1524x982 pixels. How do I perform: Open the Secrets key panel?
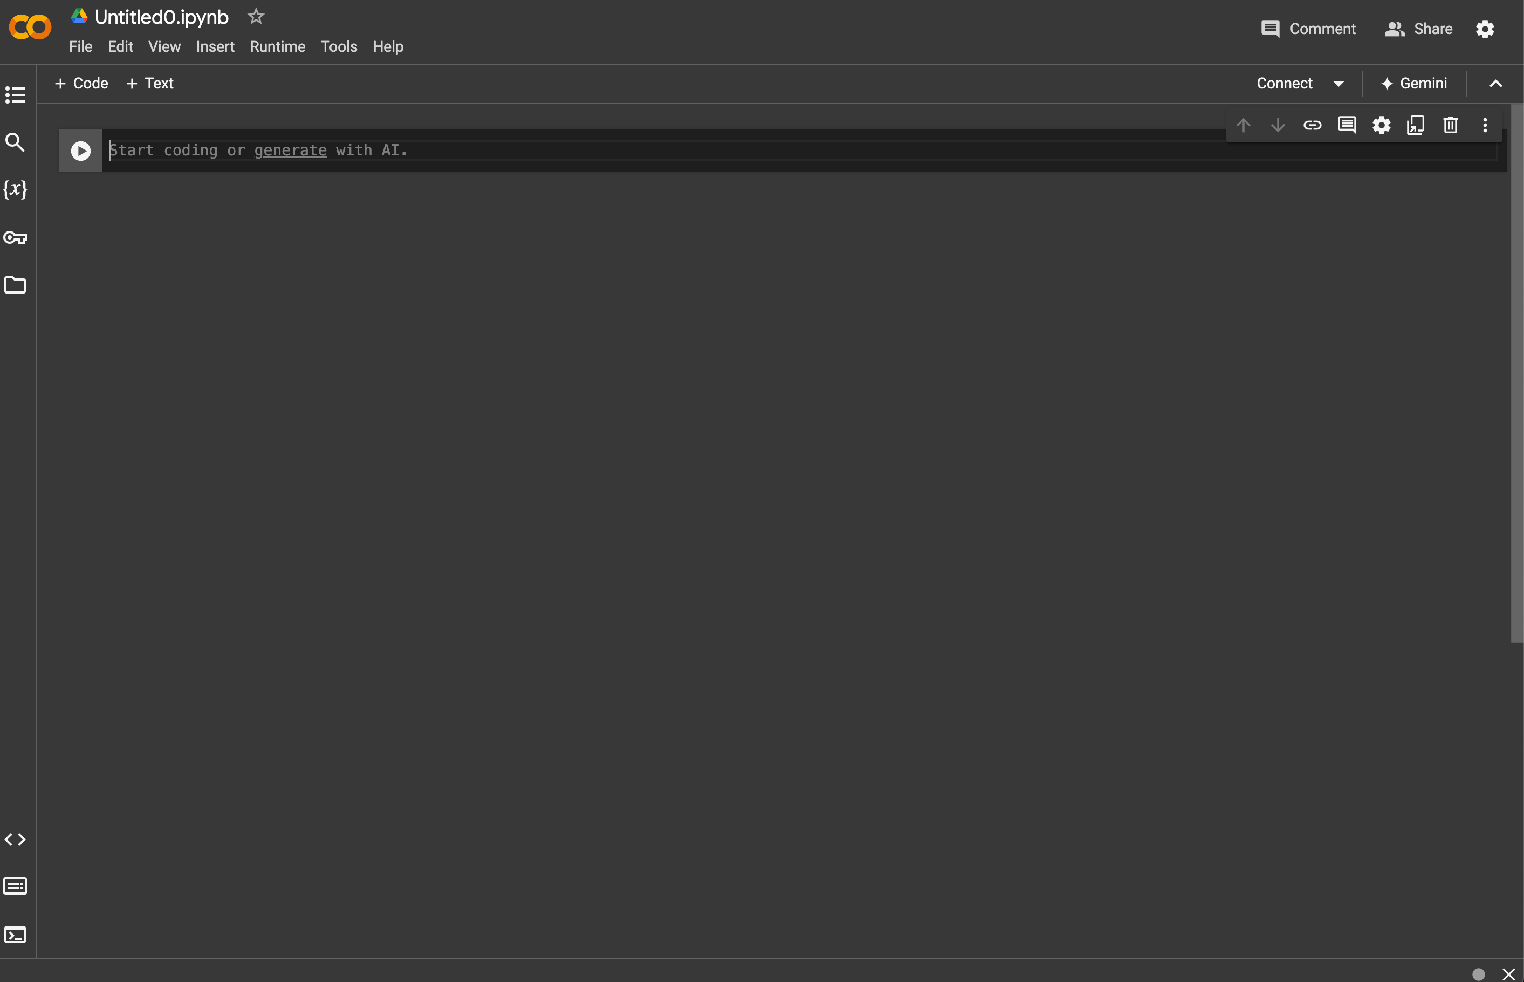pyautogui.click(x=15, y=238)
